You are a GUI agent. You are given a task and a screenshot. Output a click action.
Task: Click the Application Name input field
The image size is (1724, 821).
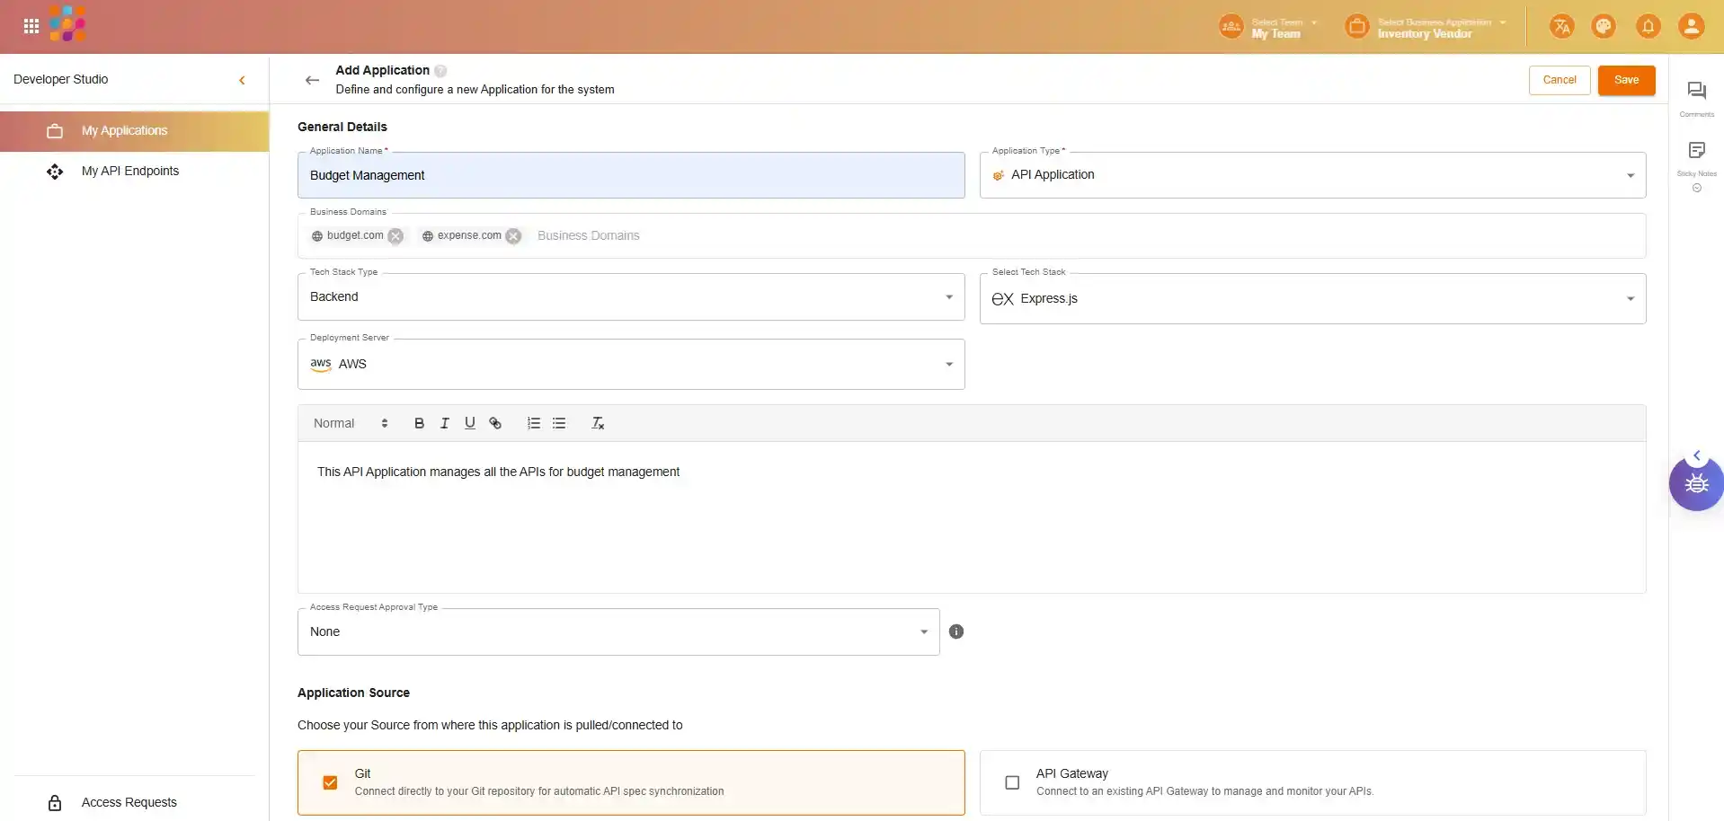pos(630,175)
